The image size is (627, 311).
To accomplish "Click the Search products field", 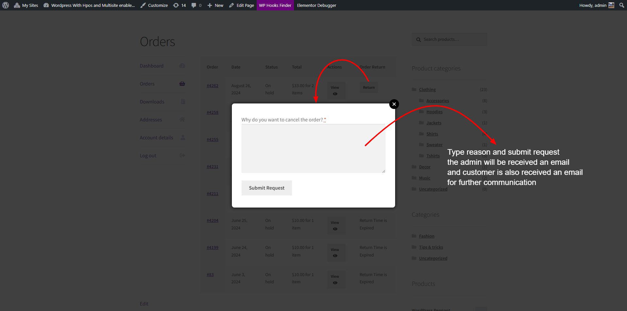I will [449, 39].
